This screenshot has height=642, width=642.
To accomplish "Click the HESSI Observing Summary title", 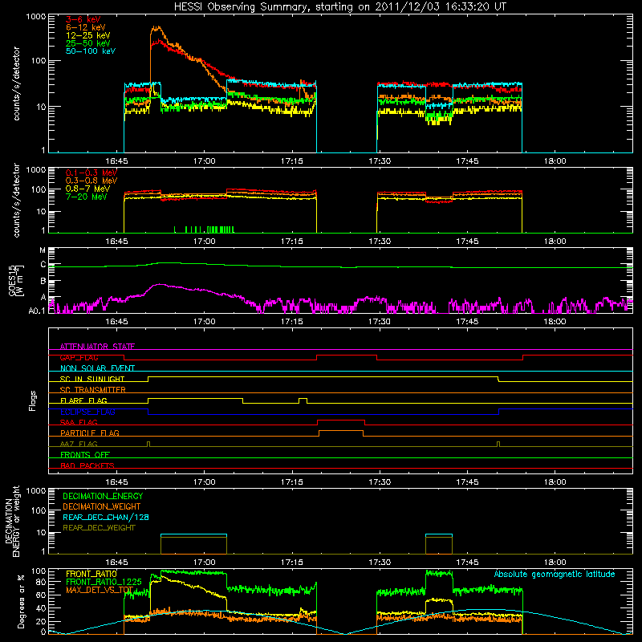I will [x=339, y=6].
